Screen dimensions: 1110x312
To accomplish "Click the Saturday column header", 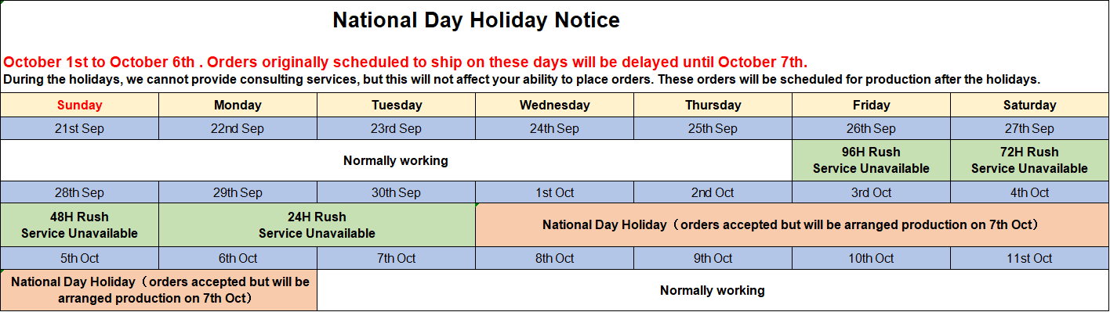I will 1029,105.
